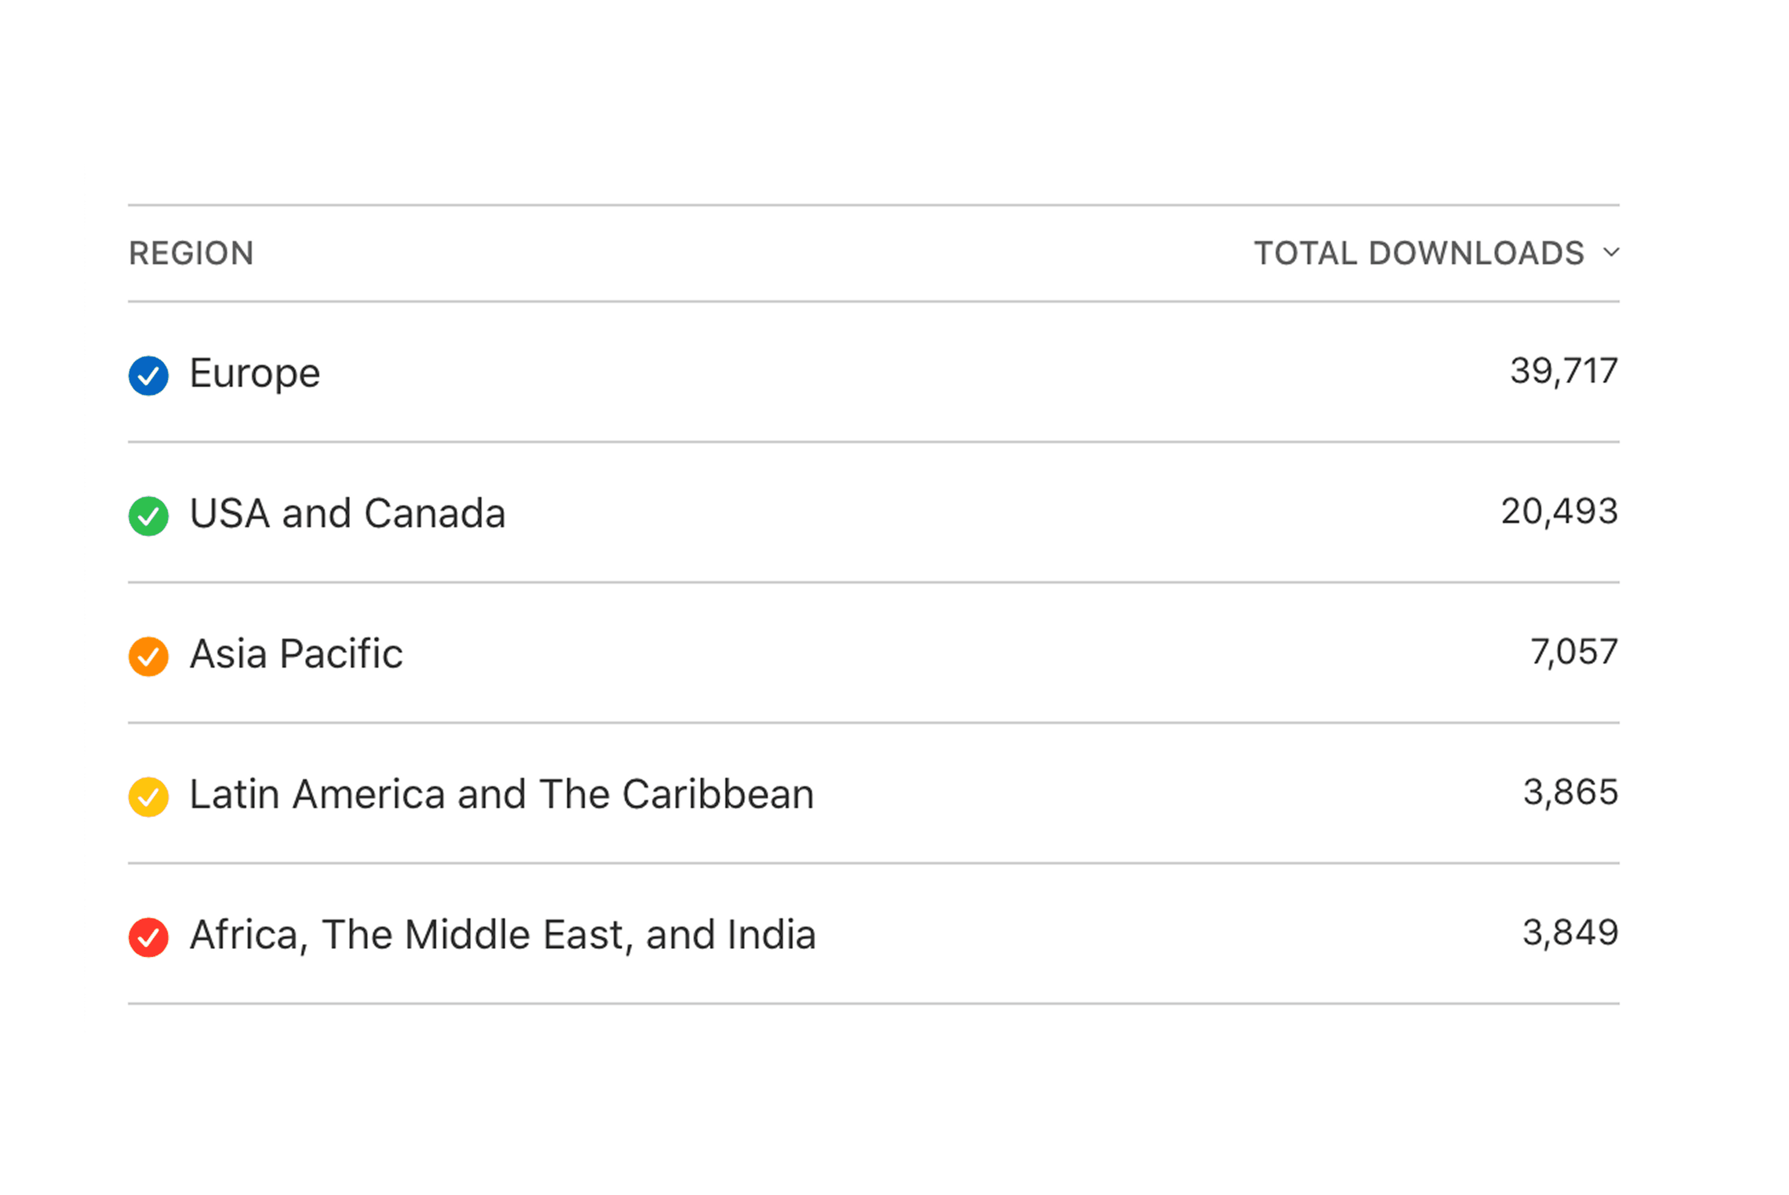Toggle the green USA and Canada checkmark
Viewport: 1789px width, 1195px height.
tap(149, 517)
